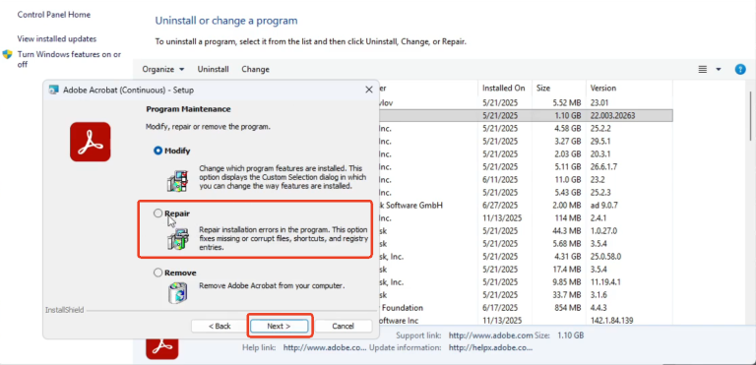This screenshot has height=365, width=756.
Task: Select the row with version 29.5.1
Action: [525, 142]
